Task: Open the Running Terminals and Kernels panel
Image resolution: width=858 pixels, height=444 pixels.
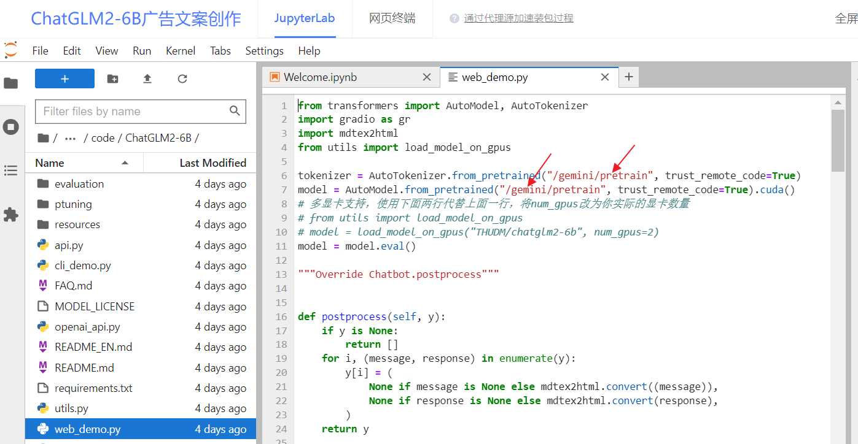Action: [x=11, y=127]
